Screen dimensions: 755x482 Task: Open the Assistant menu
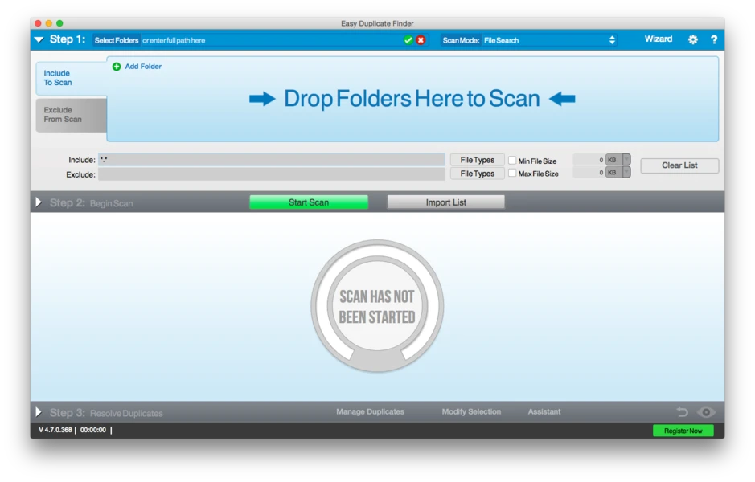544,412
